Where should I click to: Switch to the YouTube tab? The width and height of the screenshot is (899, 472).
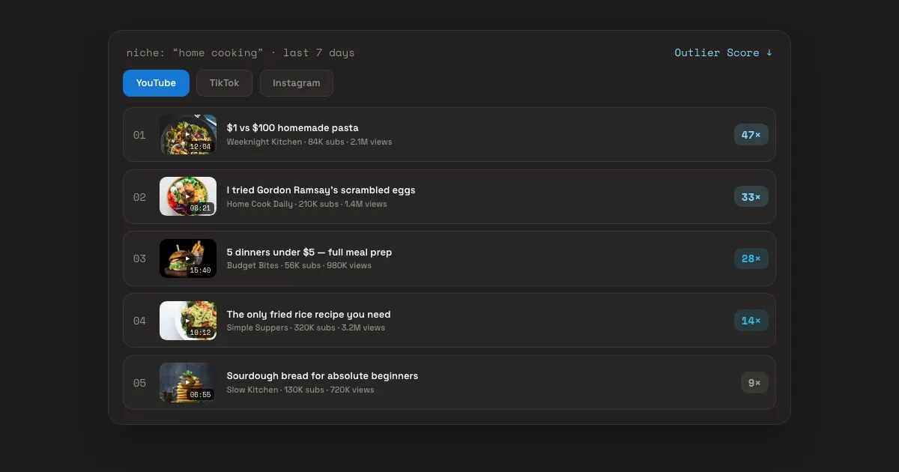[156, 83]
